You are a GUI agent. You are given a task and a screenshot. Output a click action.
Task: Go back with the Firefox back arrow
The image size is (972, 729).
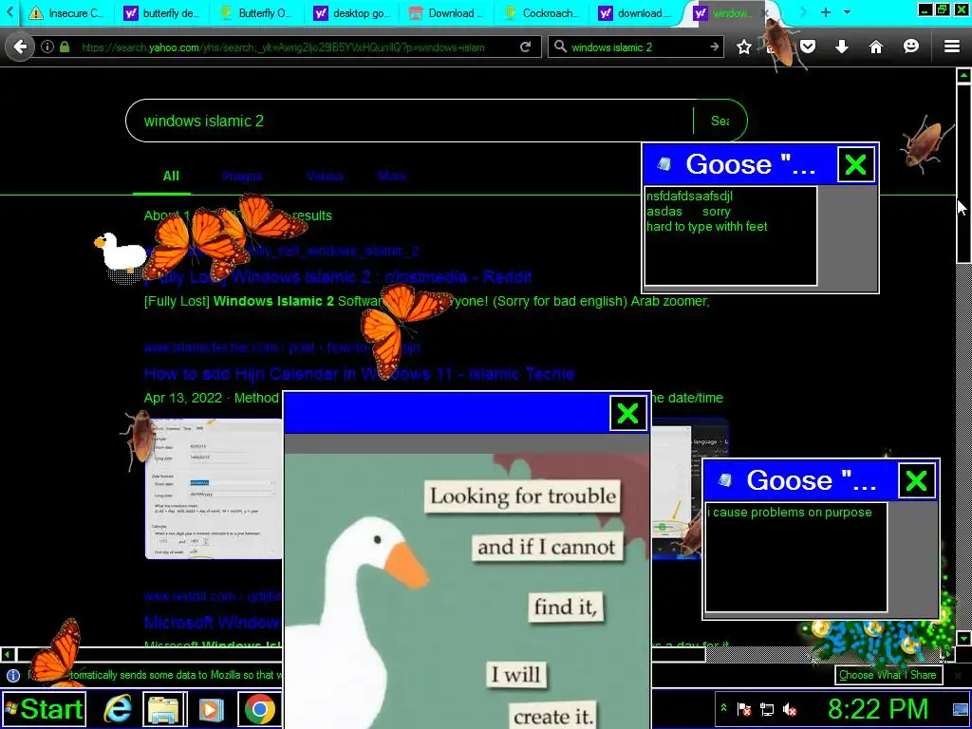20,47
